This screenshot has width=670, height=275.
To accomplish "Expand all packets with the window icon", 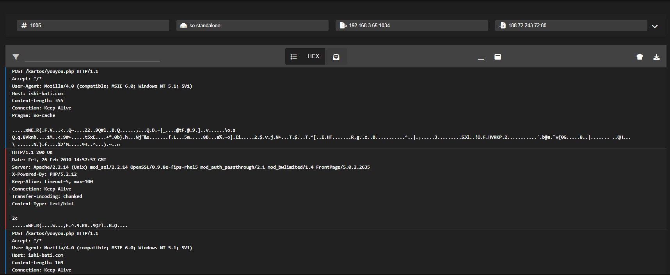I will tap(498, 57).
